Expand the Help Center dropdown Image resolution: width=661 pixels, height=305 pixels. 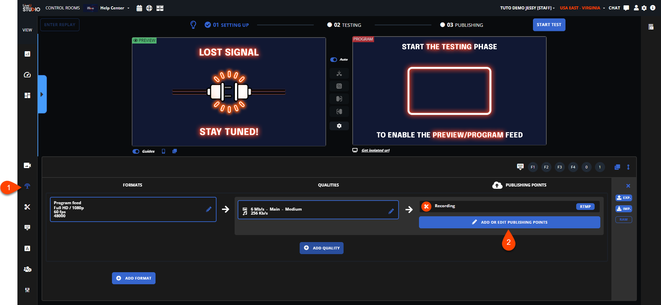(x=115, y=8)
